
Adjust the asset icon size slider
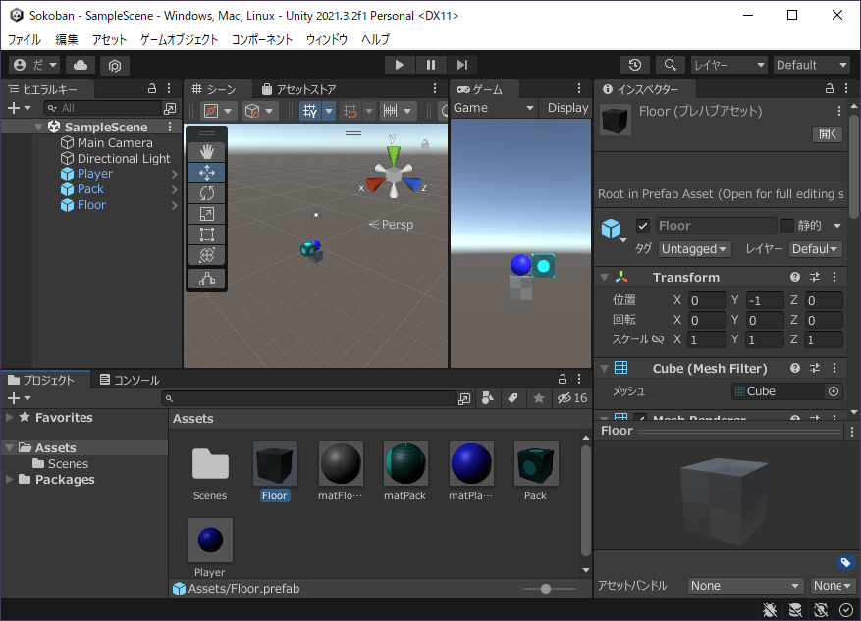point(546,589)
